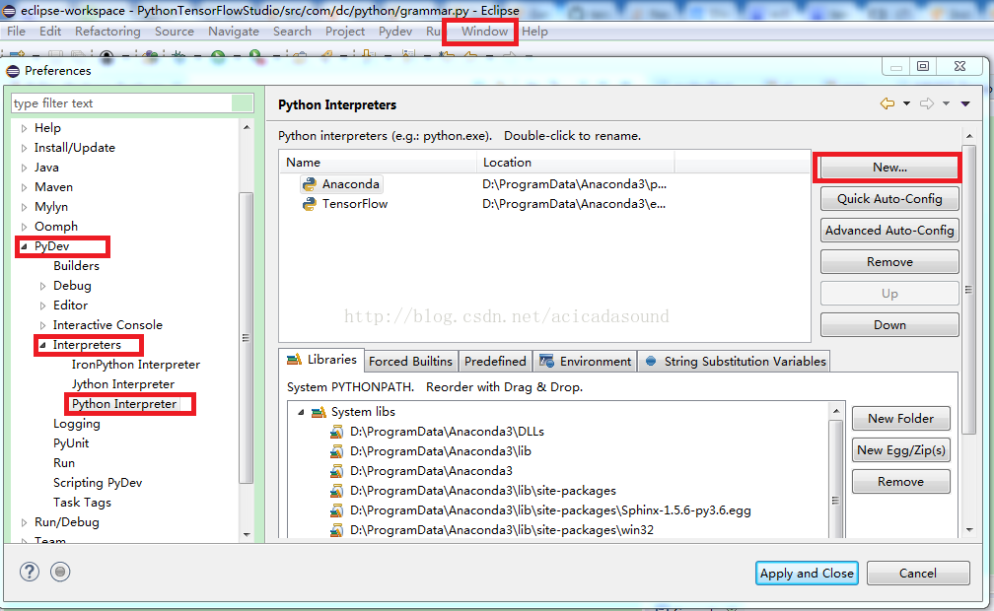Open the Refactoring menu
The width and height of the screenshot is (994, 611).
click(x=107, y=32)
